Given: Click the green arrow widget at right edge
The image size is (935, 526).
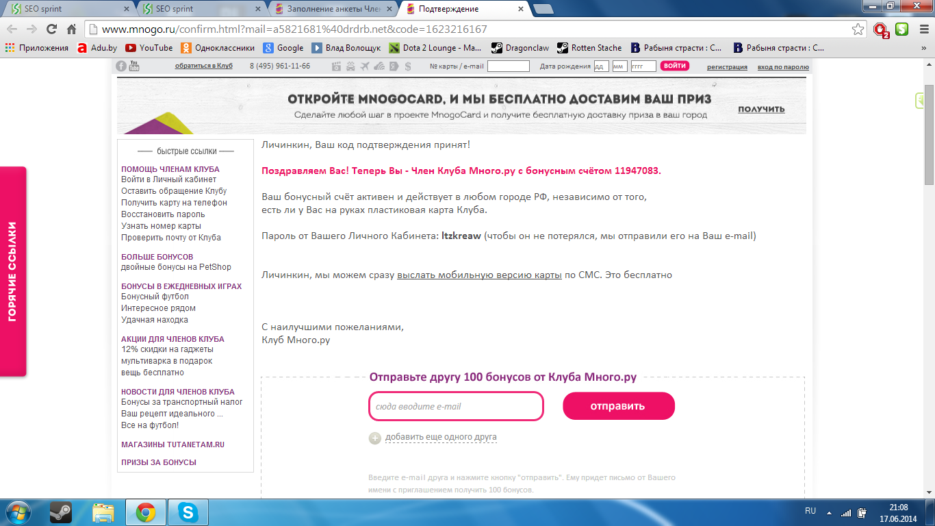Looking at the screenshot, I should tap(919, 101).
